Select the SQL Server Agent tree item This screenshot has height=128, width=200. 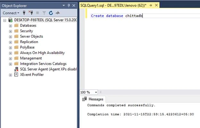[48, 69]
